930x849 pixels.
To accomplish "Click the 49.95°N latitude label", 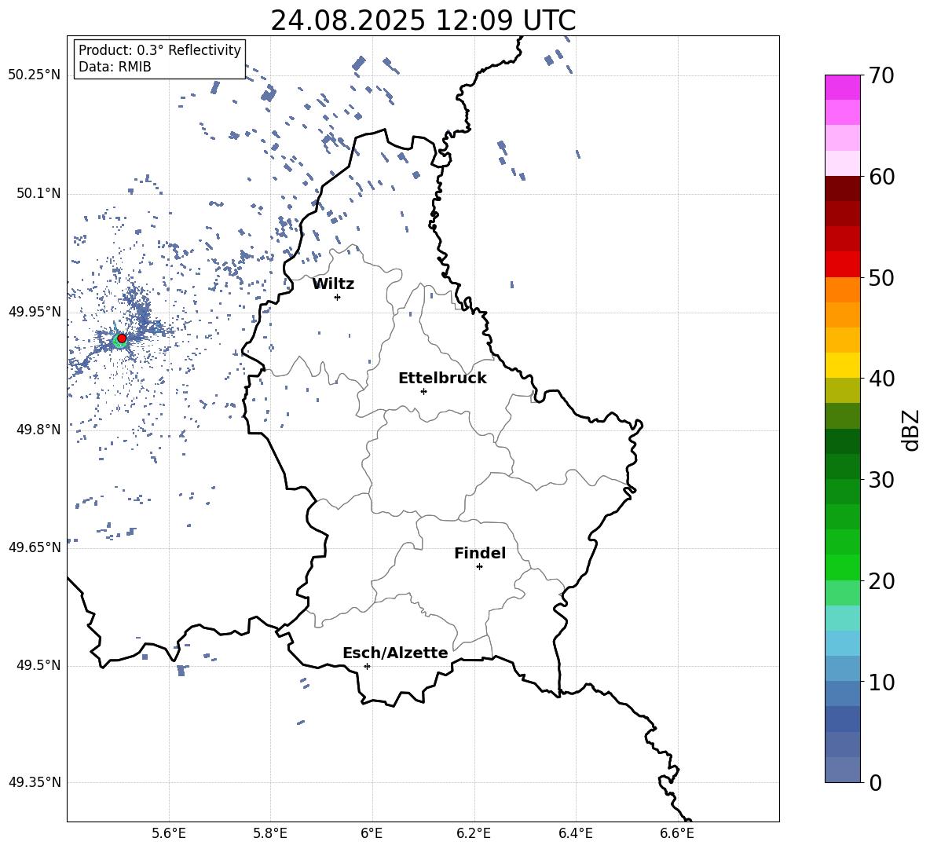I will click(x=34, y=312).
